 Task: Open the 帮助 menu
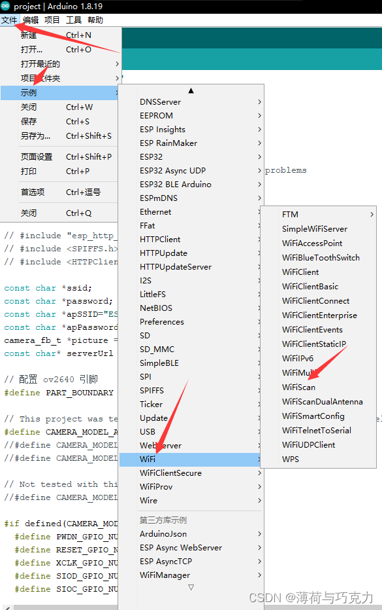click(x=95, y=20)
